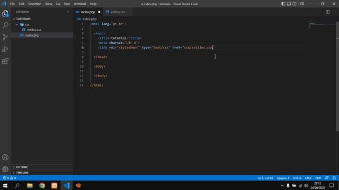Open File Explorer from the taskbar
339x190 pixels.
30,185
